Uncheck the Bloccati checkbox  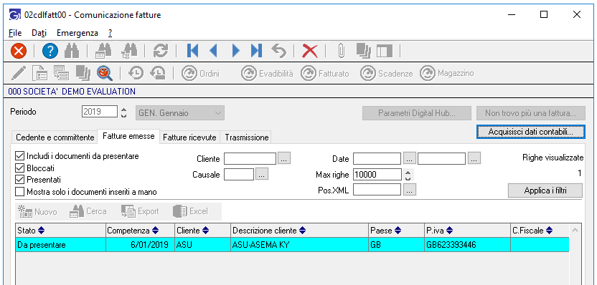[19, 168]
